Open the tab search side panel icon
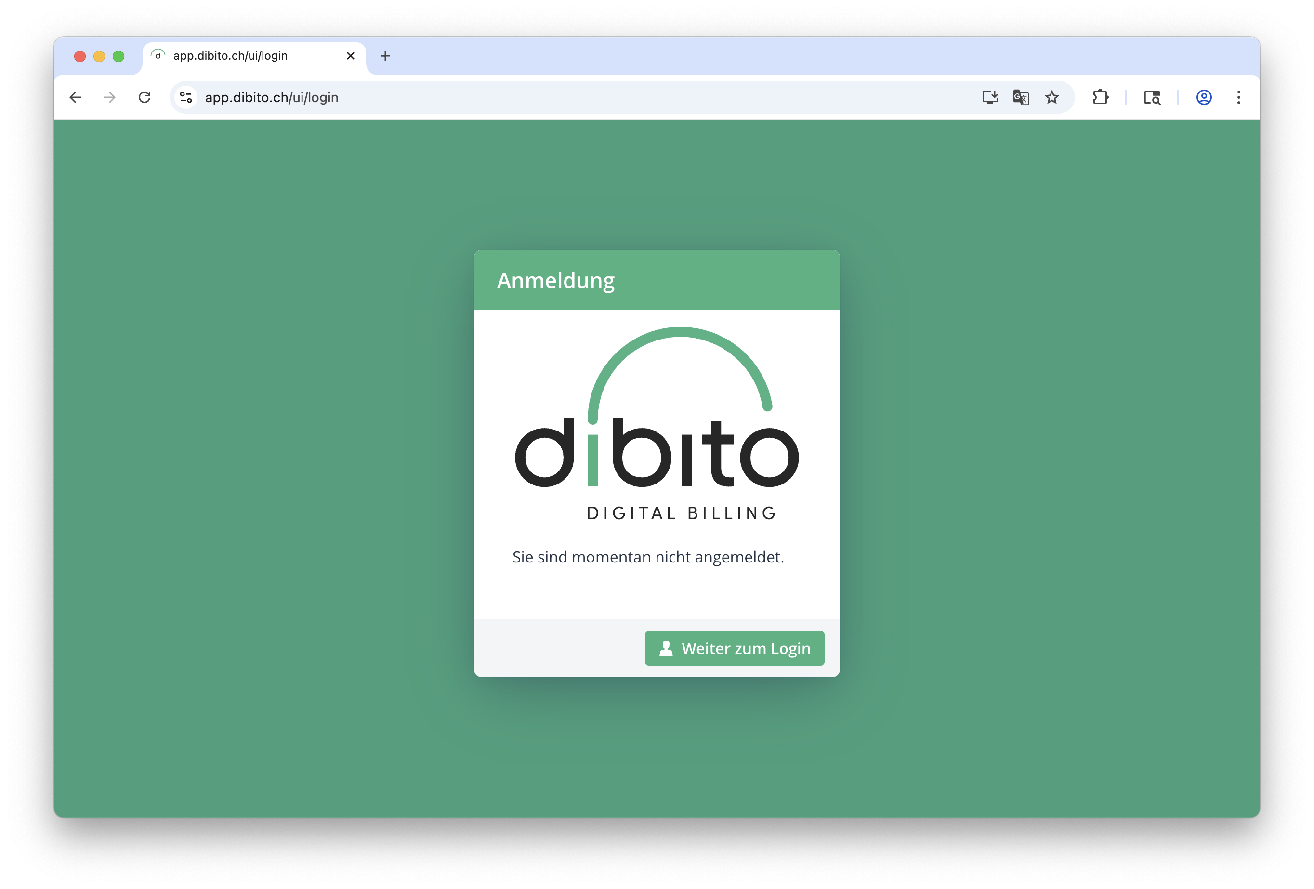1314x889 pixels. click(x=1152, y=97)
